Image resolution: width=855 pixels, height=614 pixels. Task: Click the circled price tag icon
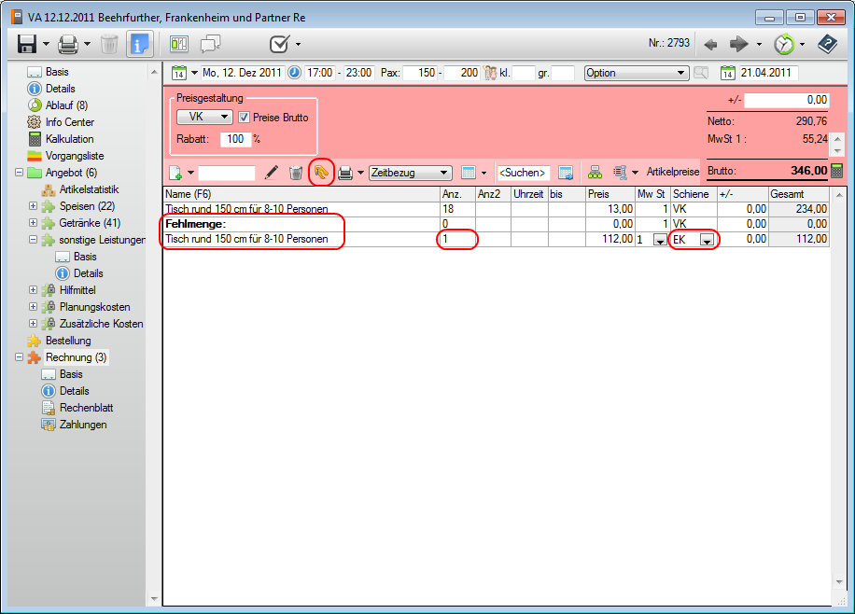pyautogui.click(x=321, y=173)
